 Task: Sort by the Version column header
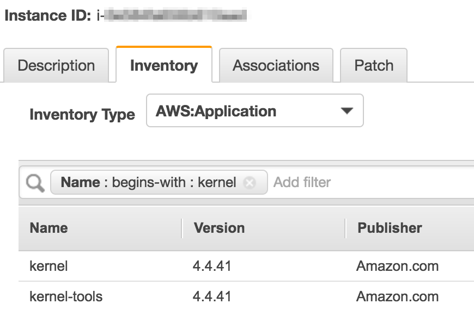(x=220, y=228)
